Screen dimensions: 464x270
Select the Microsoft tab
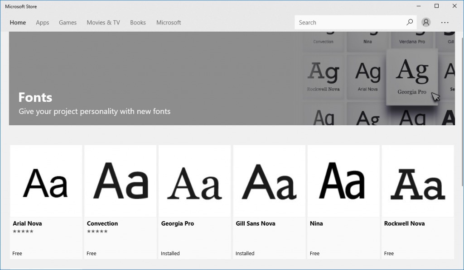point(169,23)
